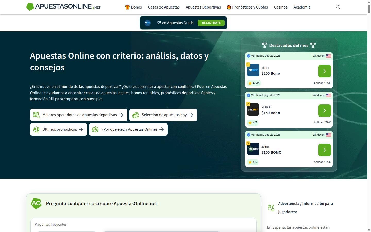Click the icon in Mejores operadores button
The image size is (371, 232).
(x=36, y=115)
